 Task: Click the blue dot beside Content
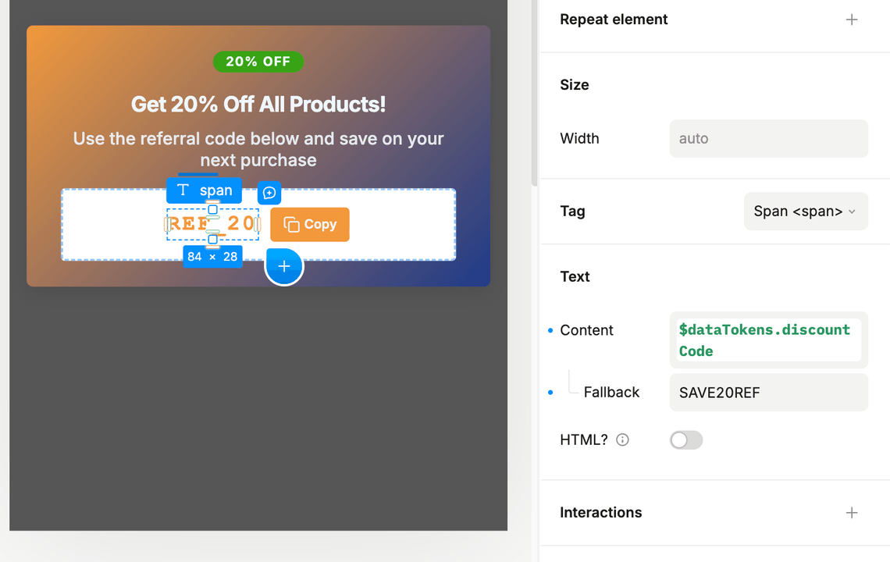550,331
